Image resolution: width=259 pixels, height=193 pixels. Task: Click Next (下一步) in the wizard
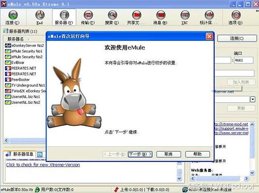coord(140,154)
